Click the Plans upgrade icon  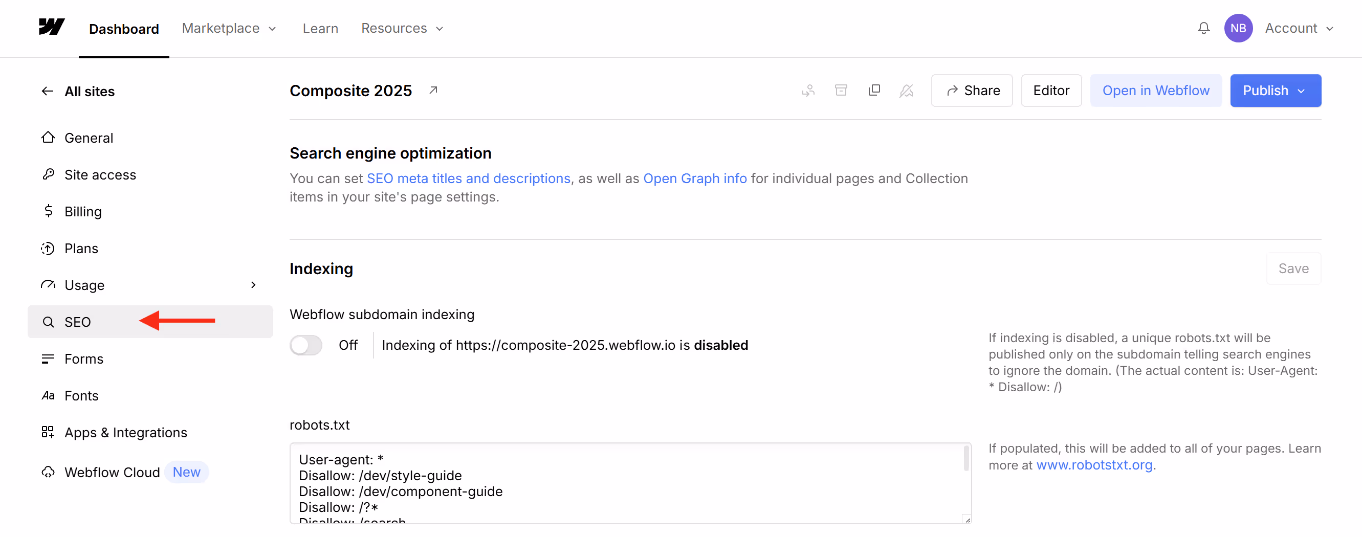click(x=48, y=249)
